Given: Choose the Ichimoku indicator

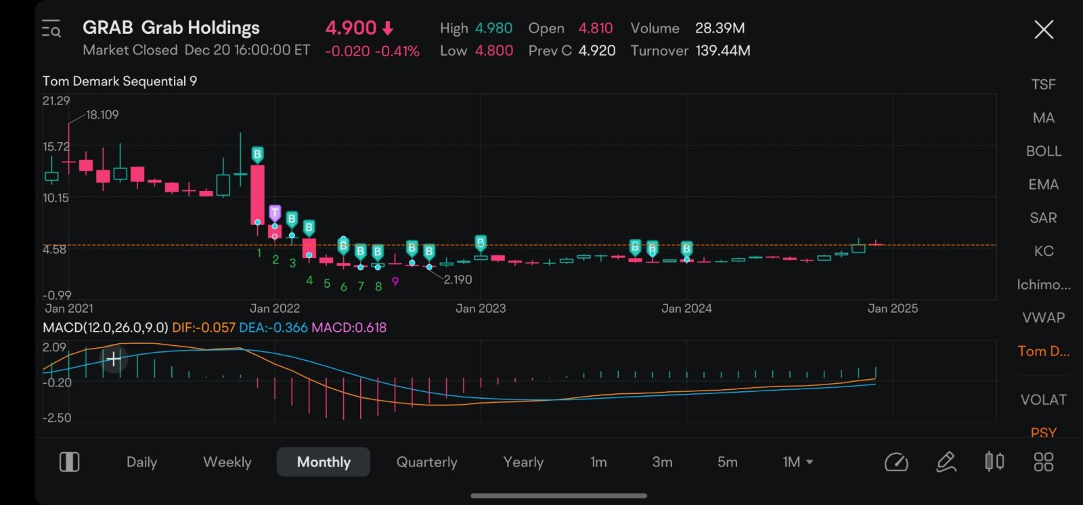Looking at the screenshot, I should [x=1043, y=284].
